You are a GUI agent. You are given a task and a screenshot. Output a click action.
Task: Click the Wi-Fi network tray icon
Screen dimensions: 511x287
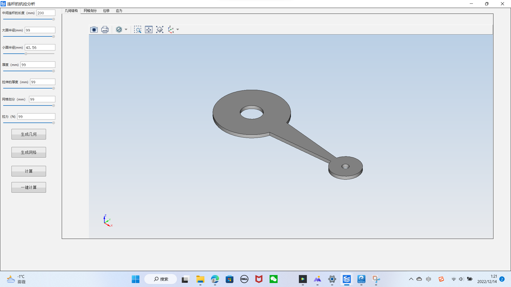[454, 279]
